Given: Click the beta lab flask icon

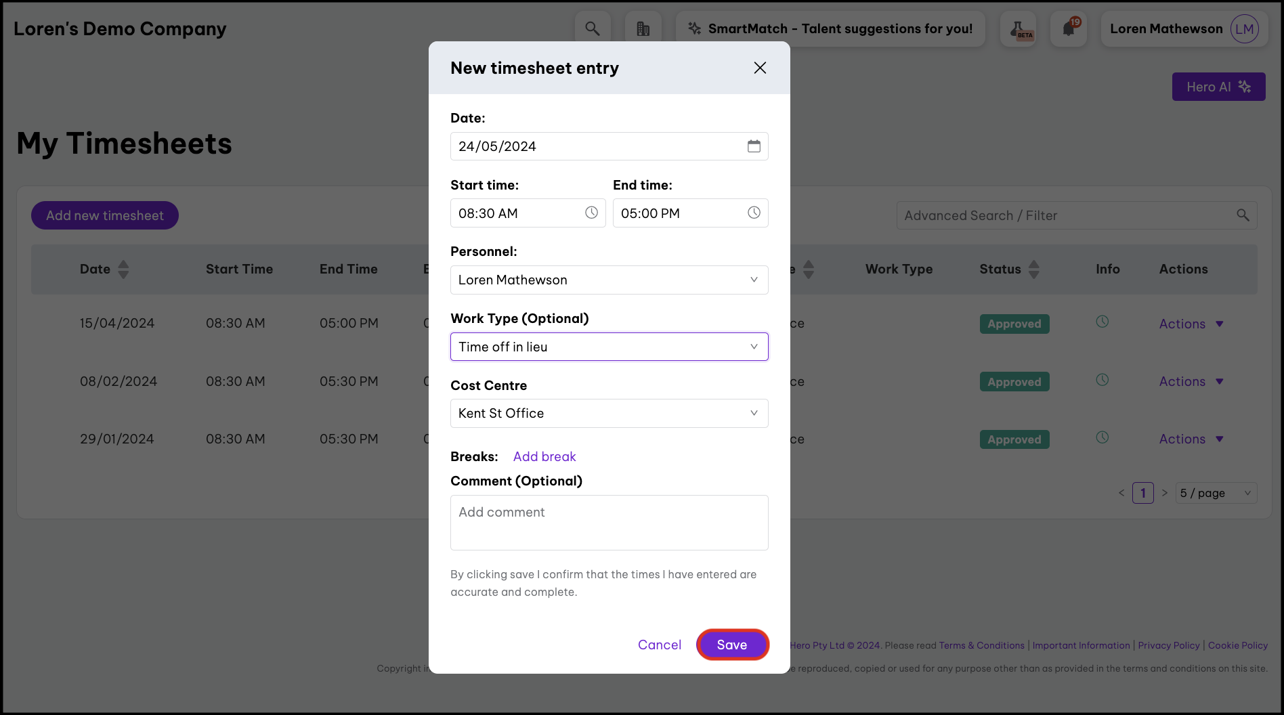Looking at the screenshot, I should [x=1018, y=29].
